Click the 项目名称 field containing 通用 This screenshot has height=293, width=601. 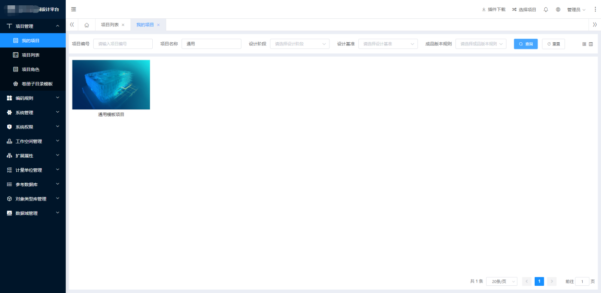click(x=211, y=44)
